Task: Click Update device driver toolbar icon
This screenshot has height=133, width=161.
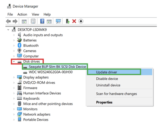Action: (x=68, y=21)
